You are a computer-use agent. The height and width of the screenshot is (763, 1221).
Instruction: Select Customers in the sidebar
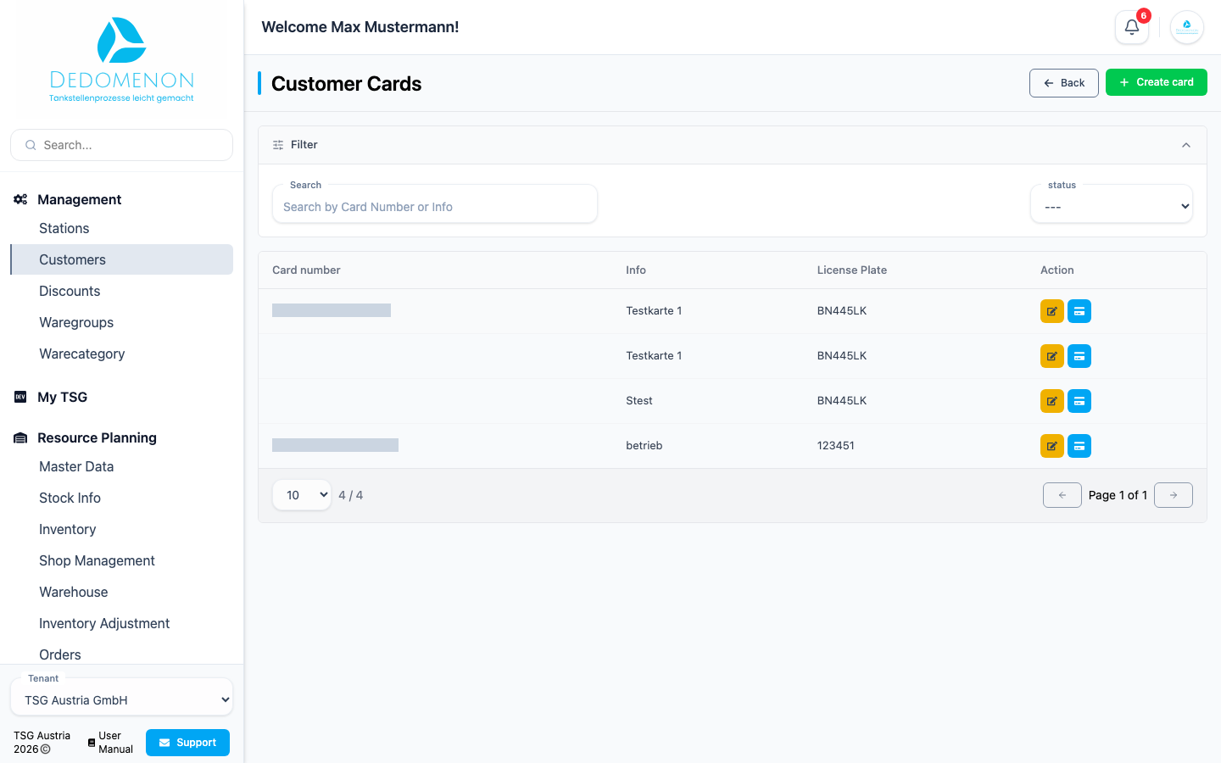(x=121, y=259)
